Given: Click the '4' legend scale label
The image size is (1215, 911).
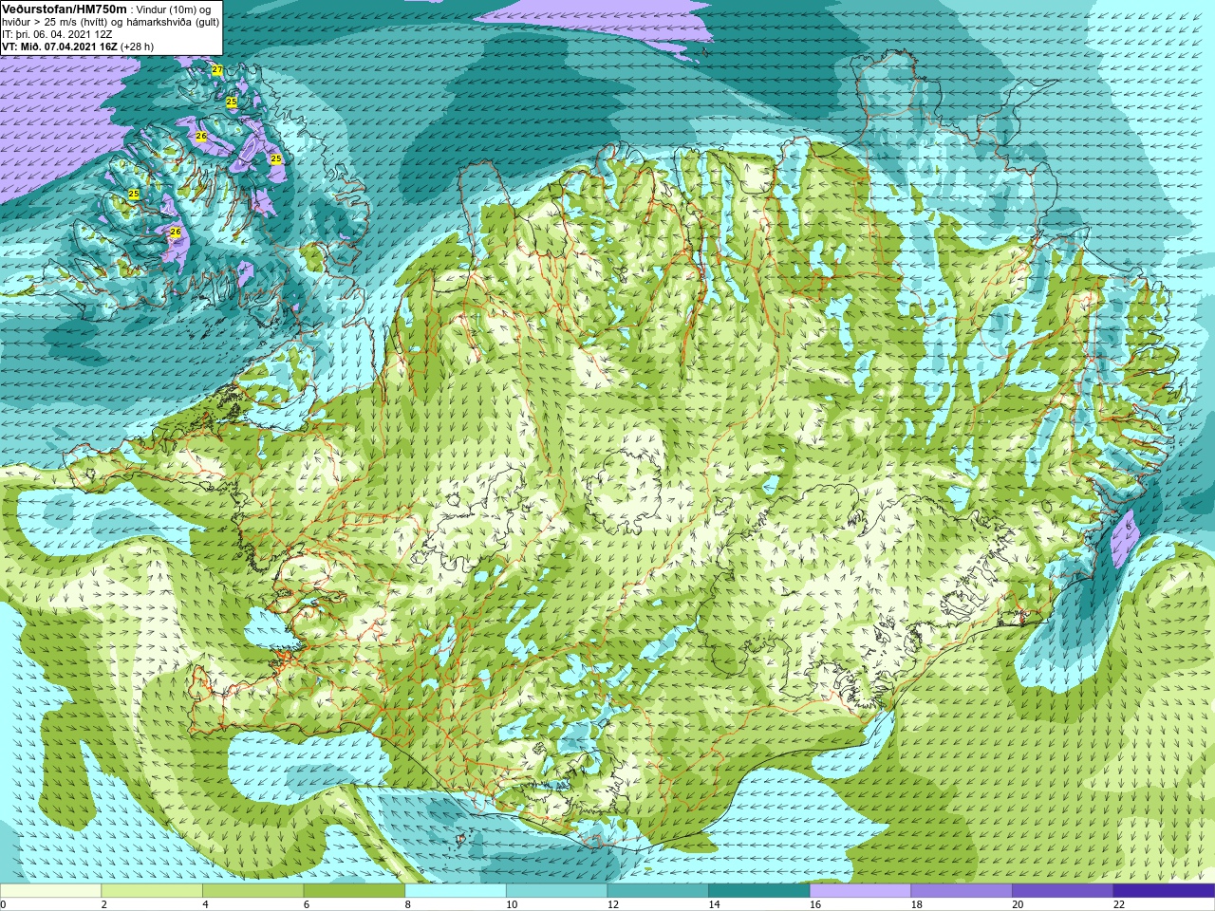Looking at the screenshot, I should [205, 904].
